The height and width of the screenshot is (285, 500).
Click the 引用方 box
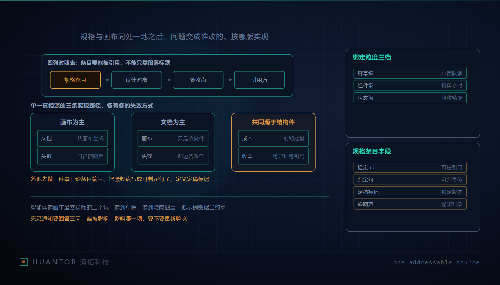tap(259, 80)
